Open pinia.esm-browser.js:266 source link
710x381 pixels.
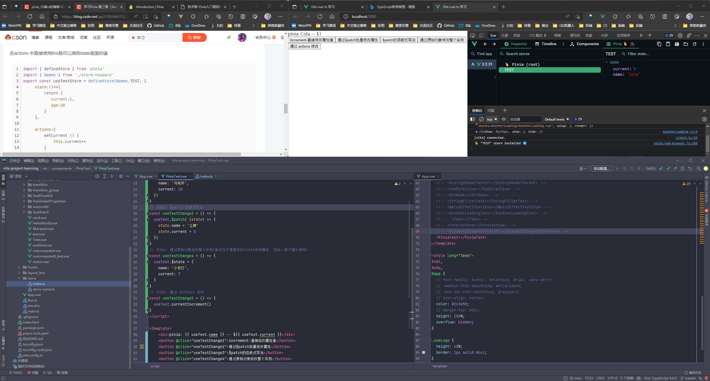(x=675, y=143)
